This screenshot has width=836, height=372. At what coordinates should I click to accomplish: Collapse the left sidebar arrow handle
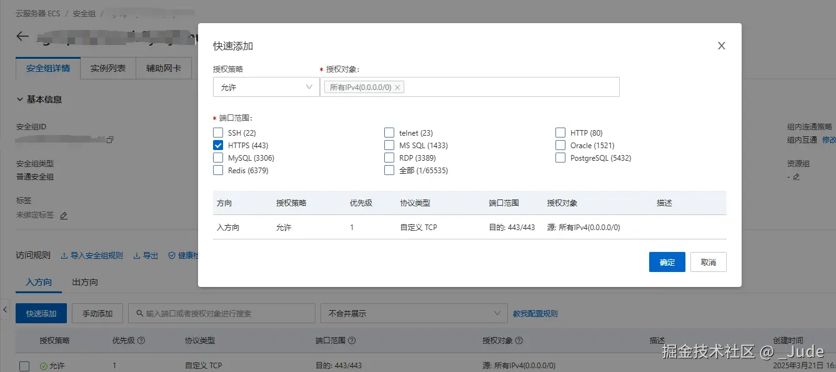pyautogui.click(x=5, y=309)
